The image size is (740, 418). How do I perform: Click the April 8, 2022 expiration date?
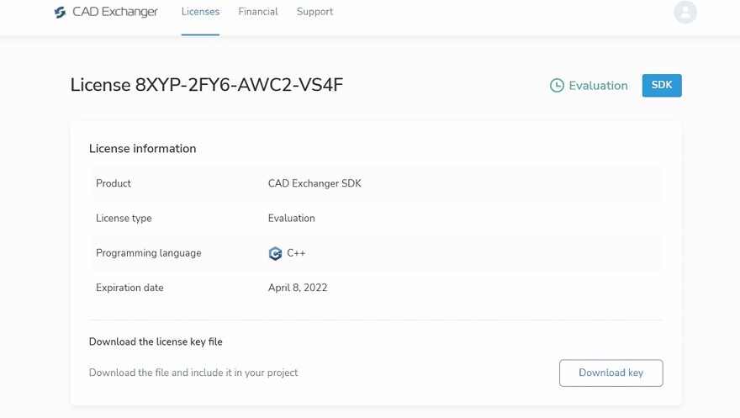click(x=298, y=288)
